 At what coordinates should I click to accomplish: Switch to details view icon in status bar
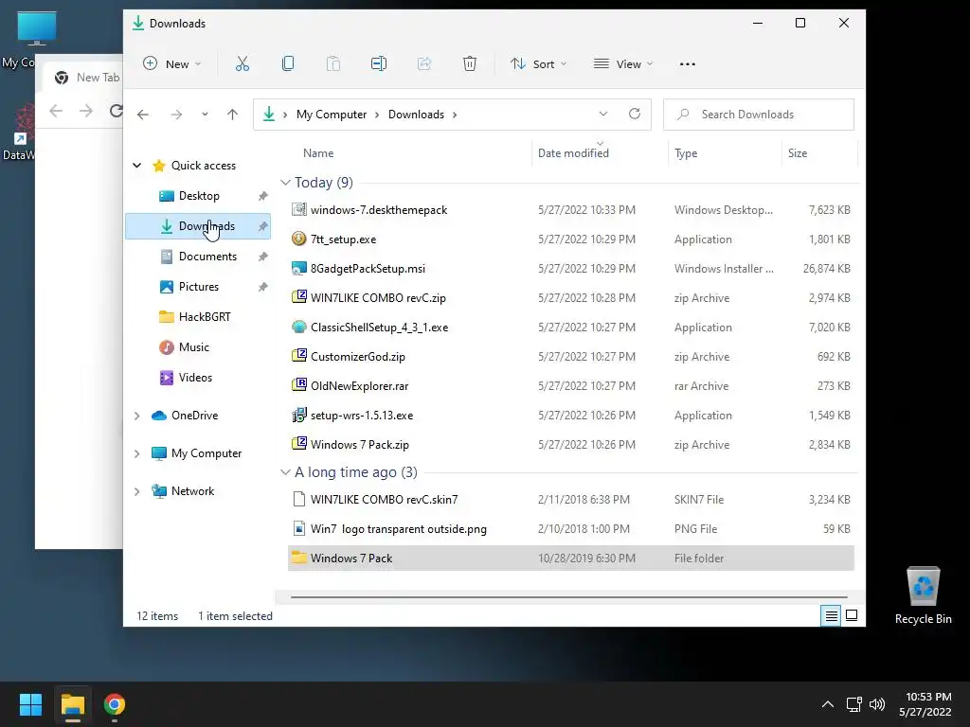tap(831, 615)
